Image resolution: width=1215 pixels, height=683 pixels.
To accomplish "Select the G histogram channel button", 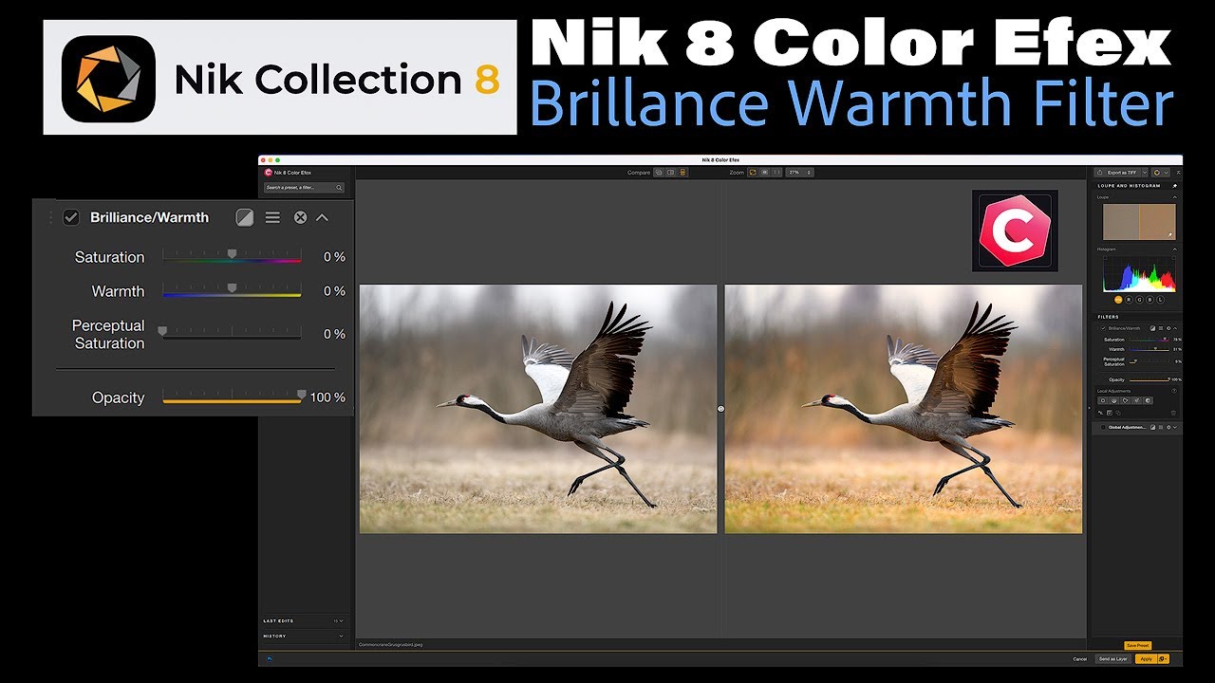I will point(1139,300).
